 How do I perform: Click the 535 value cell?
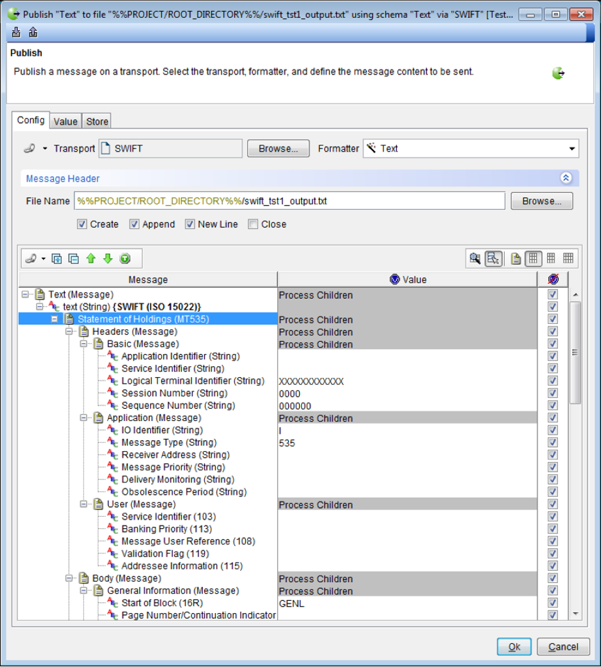tap(407, 443)
